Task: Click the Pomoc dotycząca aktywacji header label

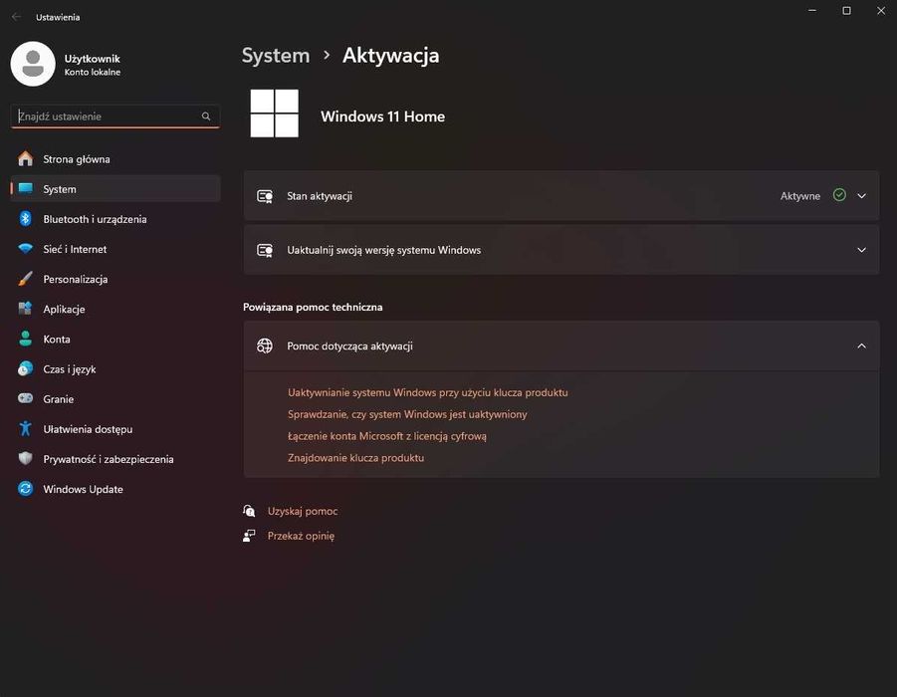Action: [349, 347]
